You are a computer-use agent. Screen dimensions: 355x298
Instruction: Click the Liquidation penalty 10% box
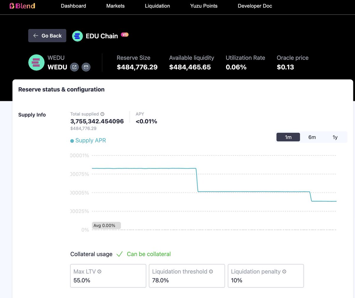(266, 276)
